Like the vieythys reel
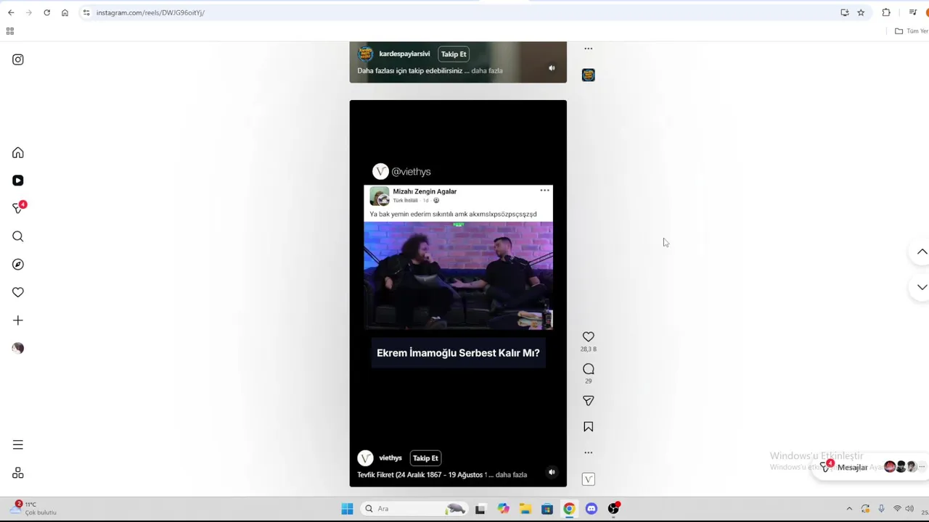 pos(589,337)
